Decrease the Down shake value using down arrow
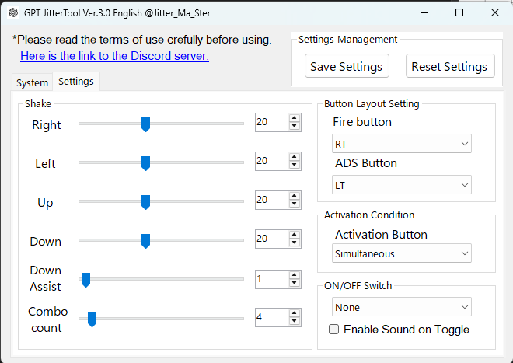This screenshot has height=363, width=513. (x=294, y=243)
